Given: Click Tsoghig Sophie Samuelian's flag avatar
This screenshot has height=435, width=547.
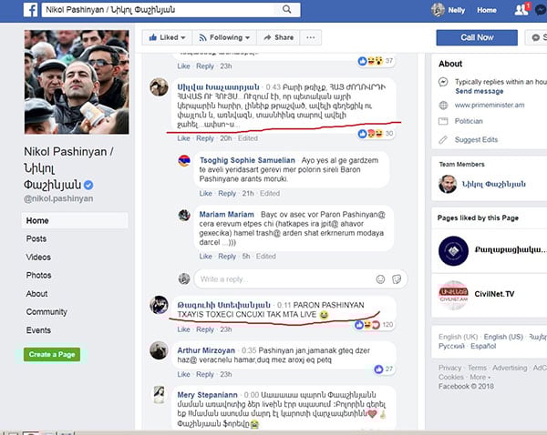Looking at the screenshot, I should point(184,161).
